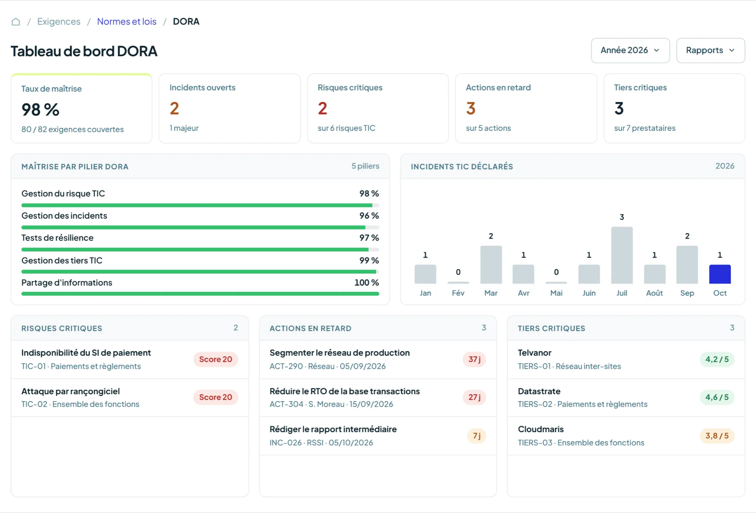The height and width of the screenshot is (513, 756).
Task: Open the Tiers critiques KPI card
Action: pos(674,108)
